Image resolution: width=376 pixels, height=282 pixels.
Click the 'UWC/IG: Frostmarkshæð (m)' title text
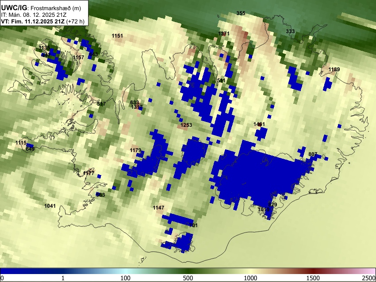click(41, 8)
